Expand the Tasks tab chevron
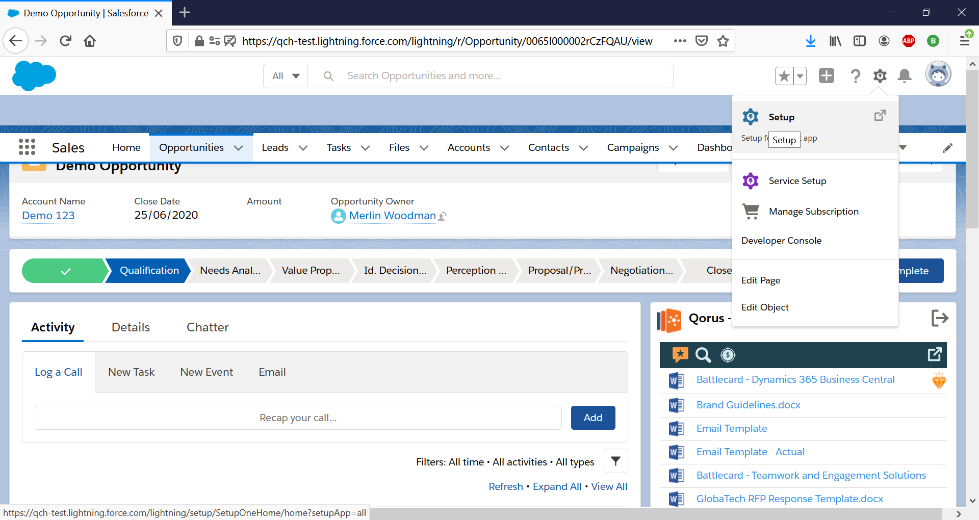979x520 pixels. 365,148
